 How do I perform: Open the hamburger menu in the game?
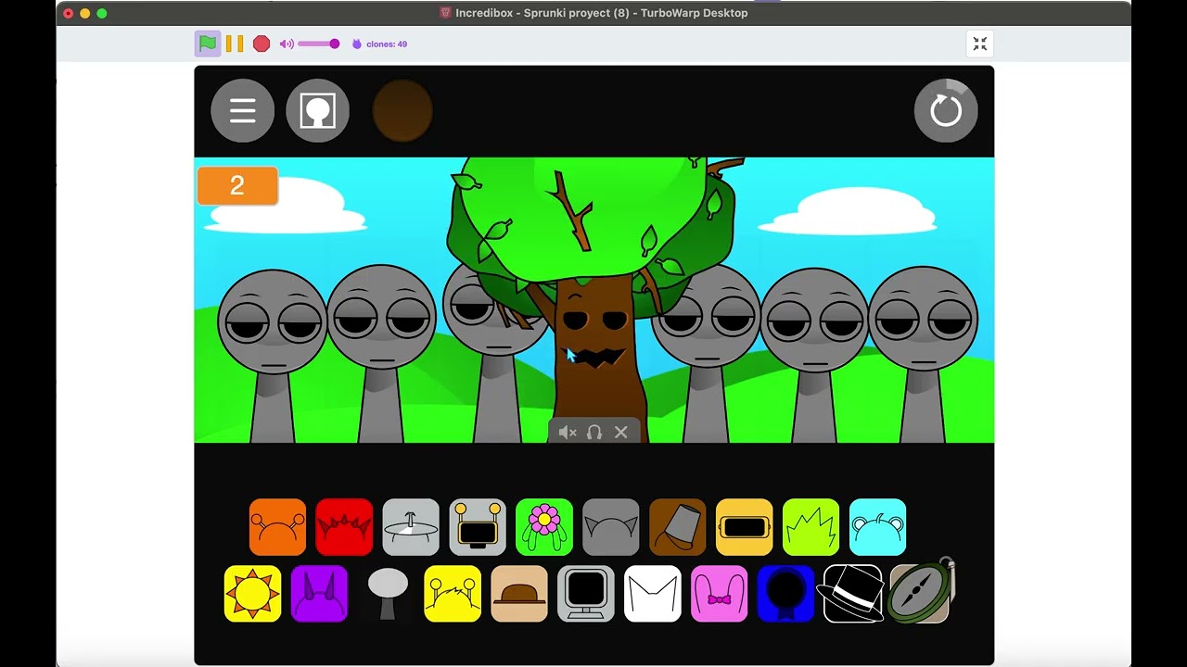243,111
